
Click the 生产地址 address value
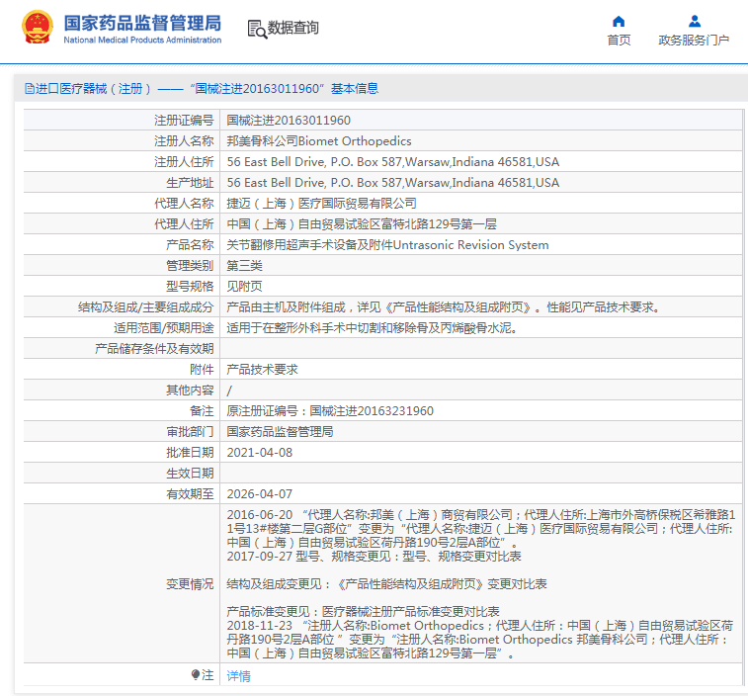point(393,183)
